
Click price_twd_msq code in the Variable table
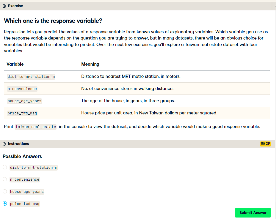pyautogui.click(x=22, y=113)
